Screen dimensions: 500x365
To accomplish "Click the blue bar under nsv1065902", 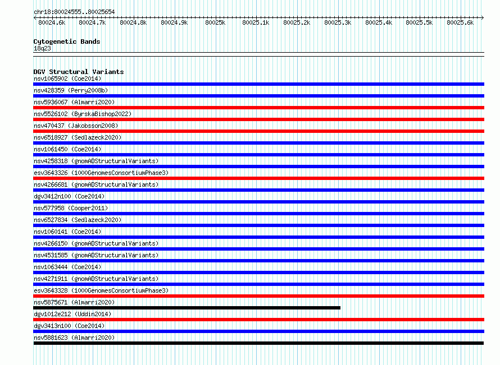I will (x=258, y=84).
